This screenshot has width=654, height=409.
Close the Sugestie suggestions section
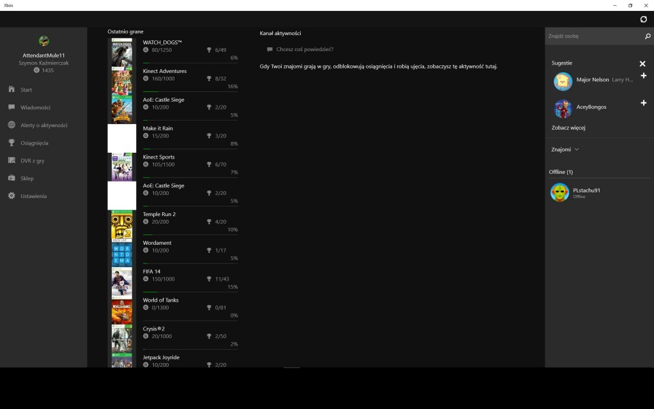click(x=643, y=63)
